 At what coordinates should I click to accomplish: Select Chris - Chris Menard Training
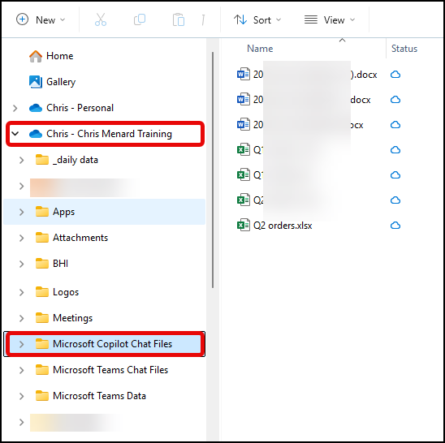coord(109,134)
